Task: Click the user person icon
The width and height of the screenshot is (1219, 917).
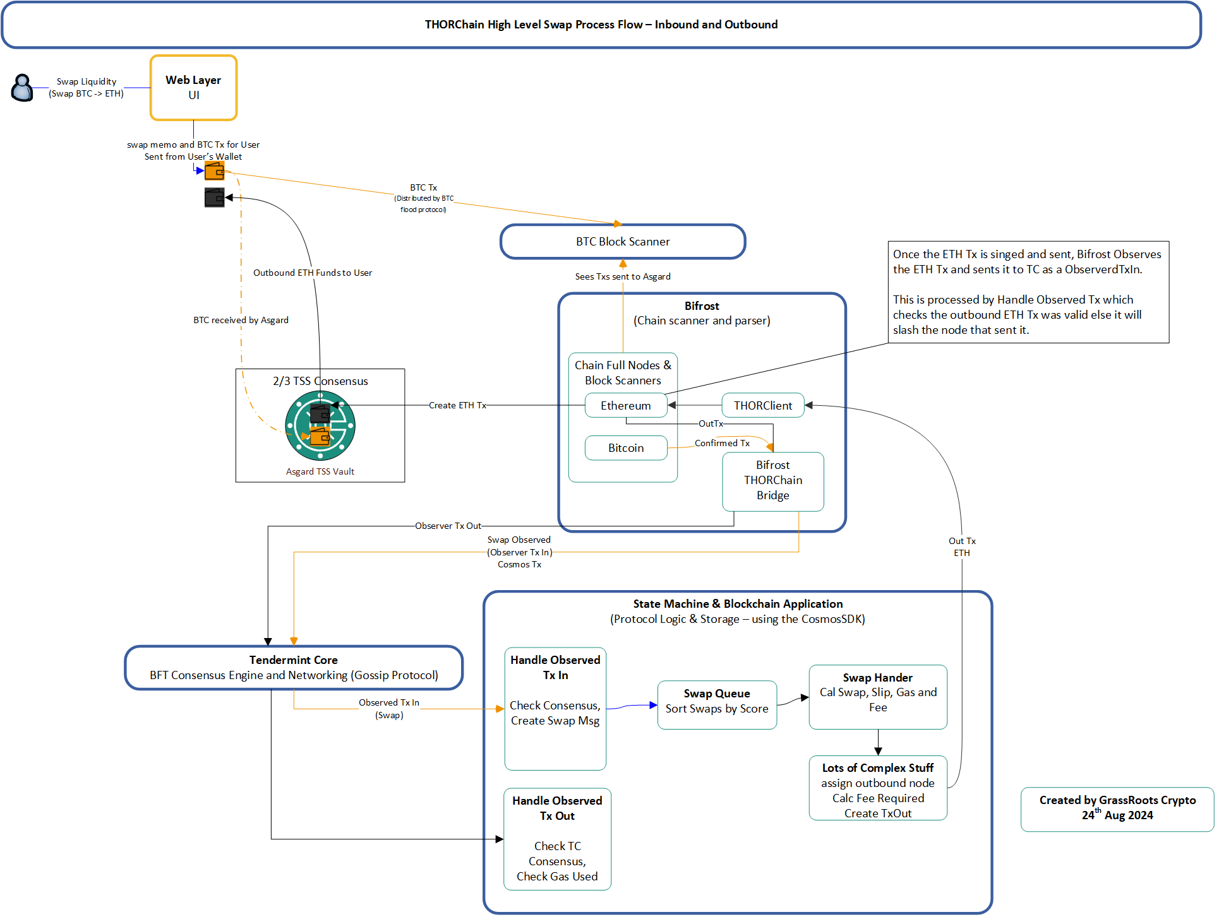Action: [22, 88]
